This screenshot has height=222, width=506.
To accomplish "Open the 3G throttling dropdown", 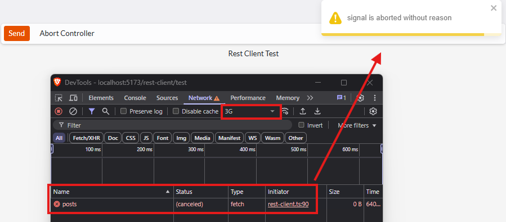I will click(250, 111).
